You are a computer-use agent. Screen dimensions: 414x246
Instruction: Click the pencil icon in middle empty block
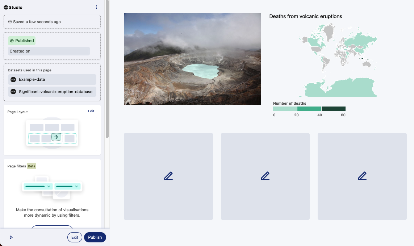point(265,176)
